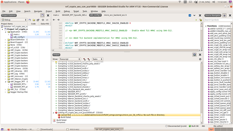Close the Source Navigator panel
The image size is (233, 131).
(230, 15)
